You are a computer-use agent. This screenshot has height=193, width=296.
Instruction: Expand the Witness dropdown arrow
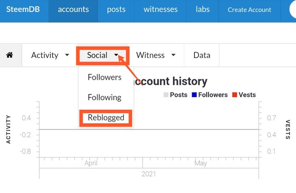click(x=173, y=55)
